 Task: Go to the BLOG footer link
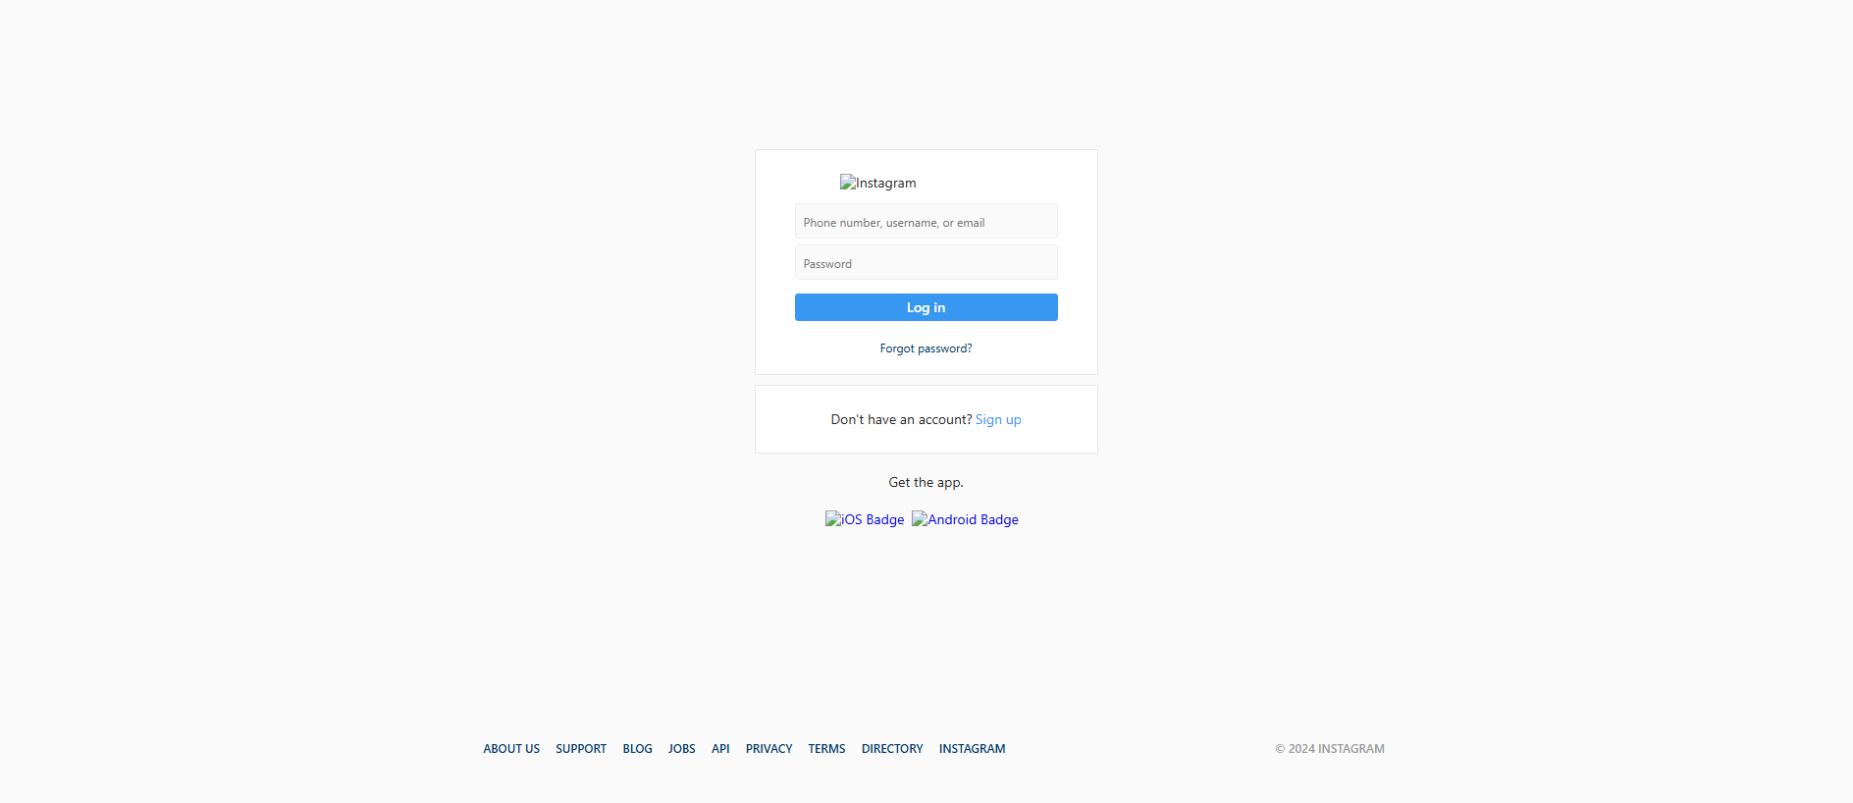638,749
